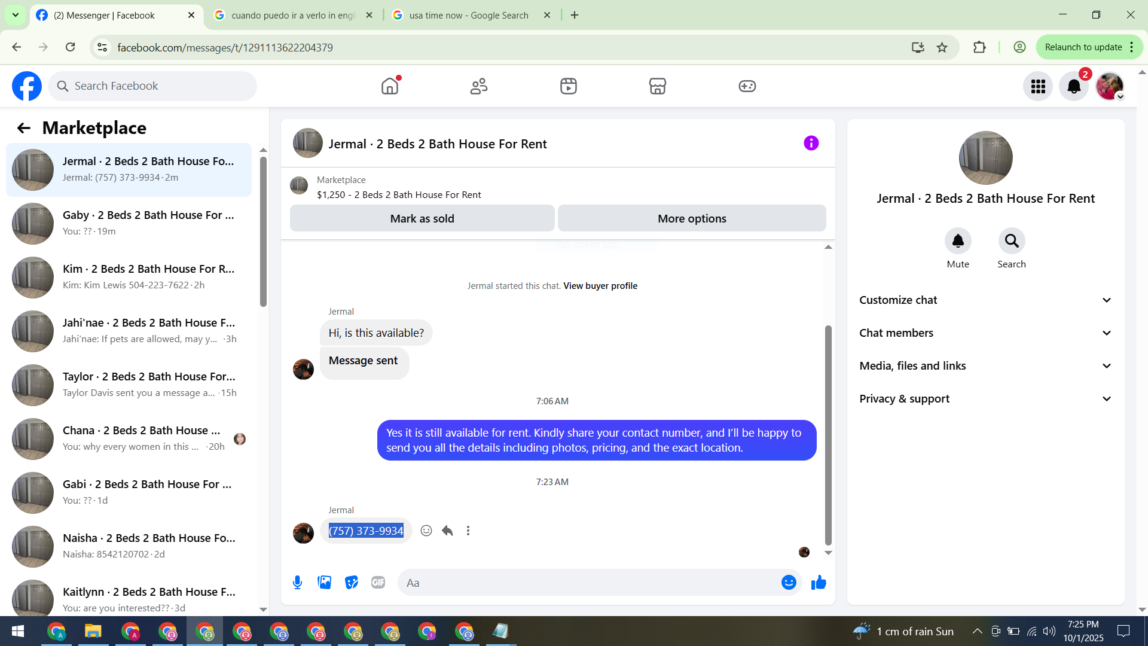1148x646 pixels.
Task: Open the notifications bell
Action: click(x=1074, y=87)
